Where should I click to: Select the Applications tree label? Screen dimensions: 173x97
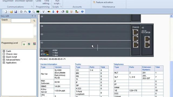coord(11,63)
